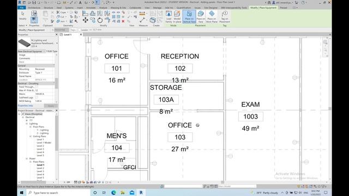Screen dimensions: 349x196
Task: Collapse the Lighting tree node
Action: pyautogui.click(x=27, y=124)
